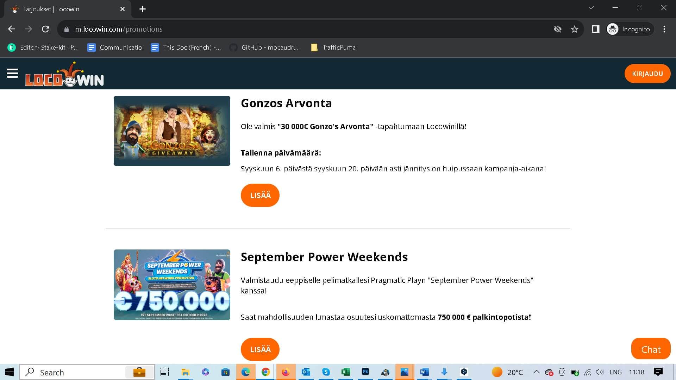Click the KIRJAUDU login button
This screenshot has width=676, height=380.
(x=647, y=74)
